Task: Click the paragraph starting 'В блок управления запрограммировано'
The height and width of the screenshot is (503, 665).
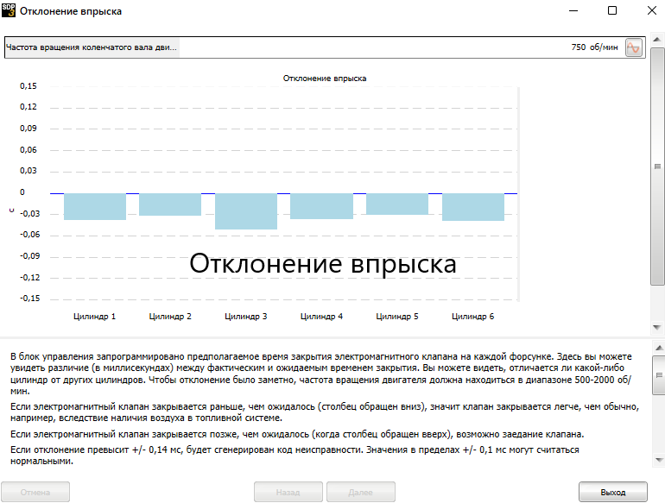Action: click(x=321, y=374)
